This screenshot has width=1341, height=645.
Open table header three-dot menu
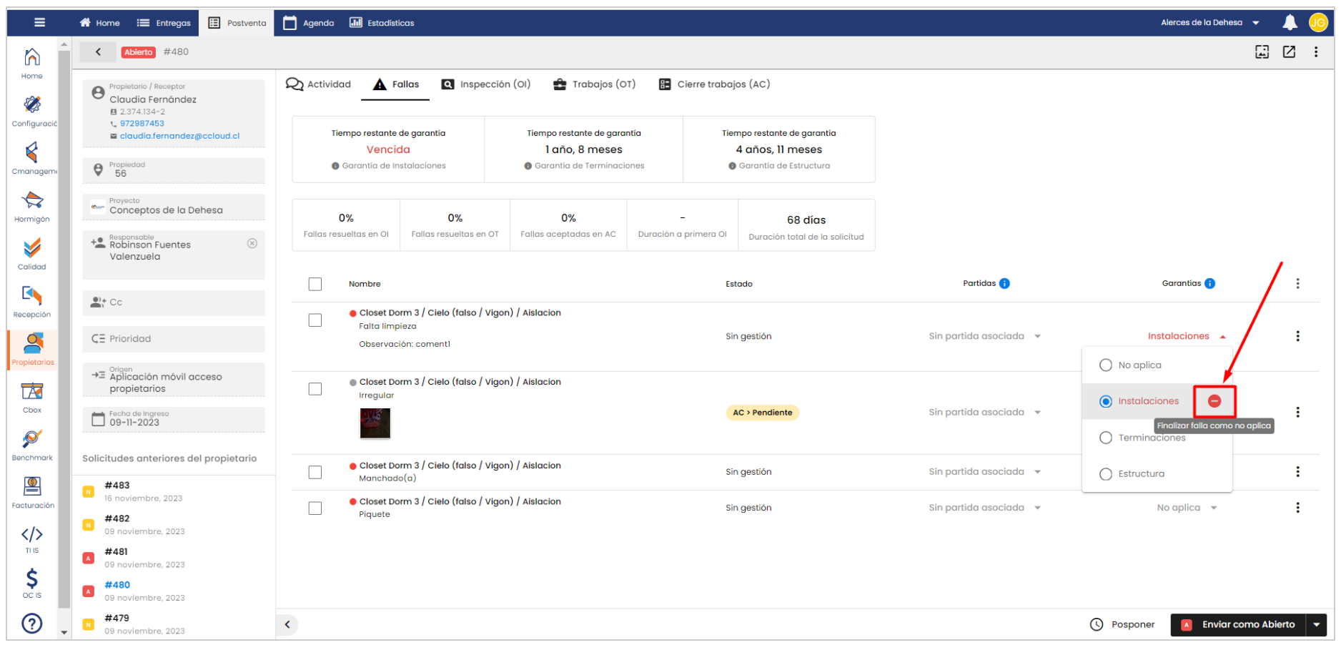pyautogui.click(x=1298, y=284)
